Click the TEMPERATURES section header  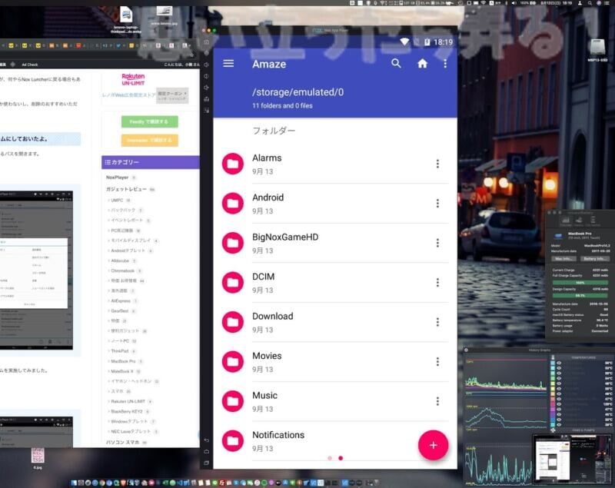click(583, 358)
